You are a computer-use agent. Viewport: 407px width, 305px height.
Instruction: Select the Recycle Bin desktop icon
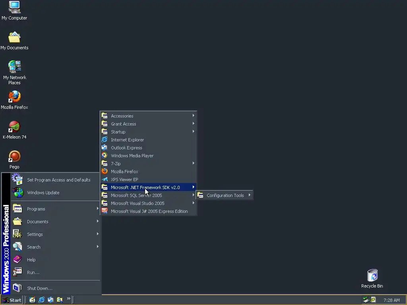(x=372, y=278)
